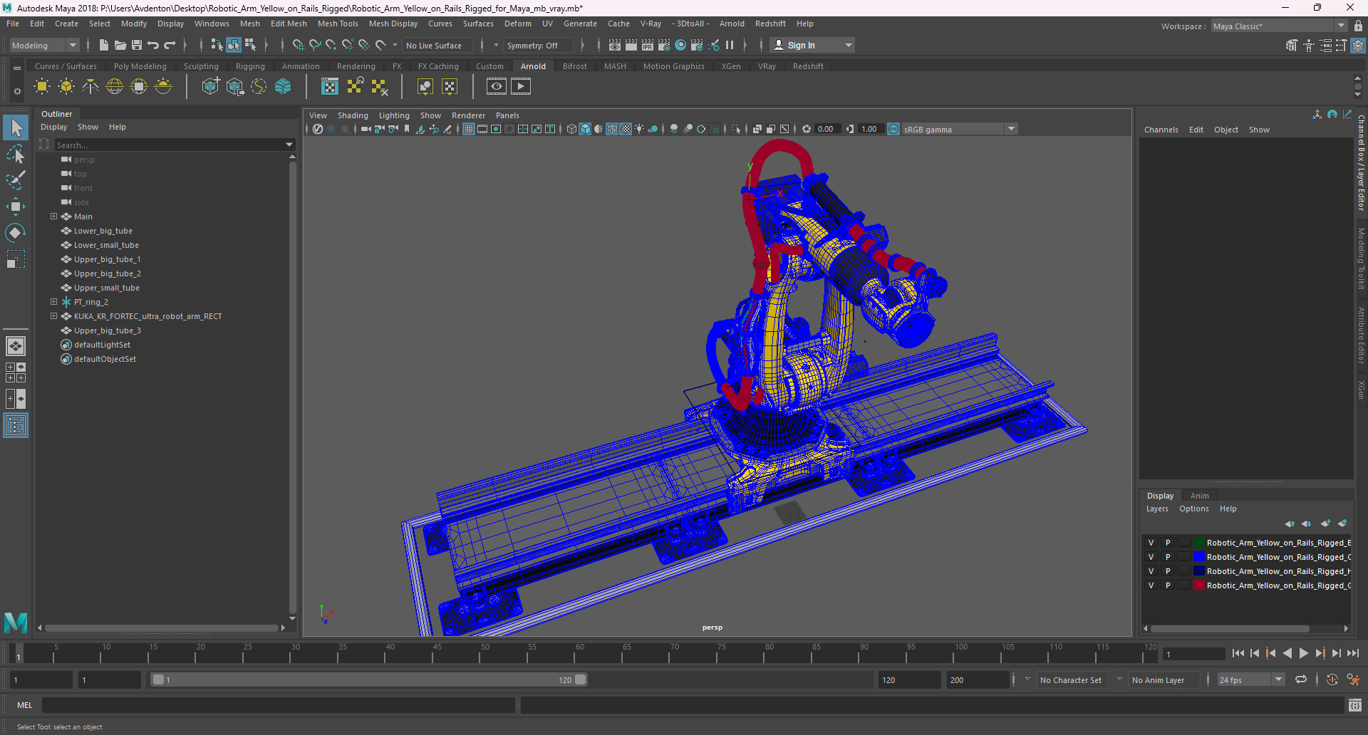Click the time range slider bar
Screen dimensions: 1368x735
tap(369, 679)
